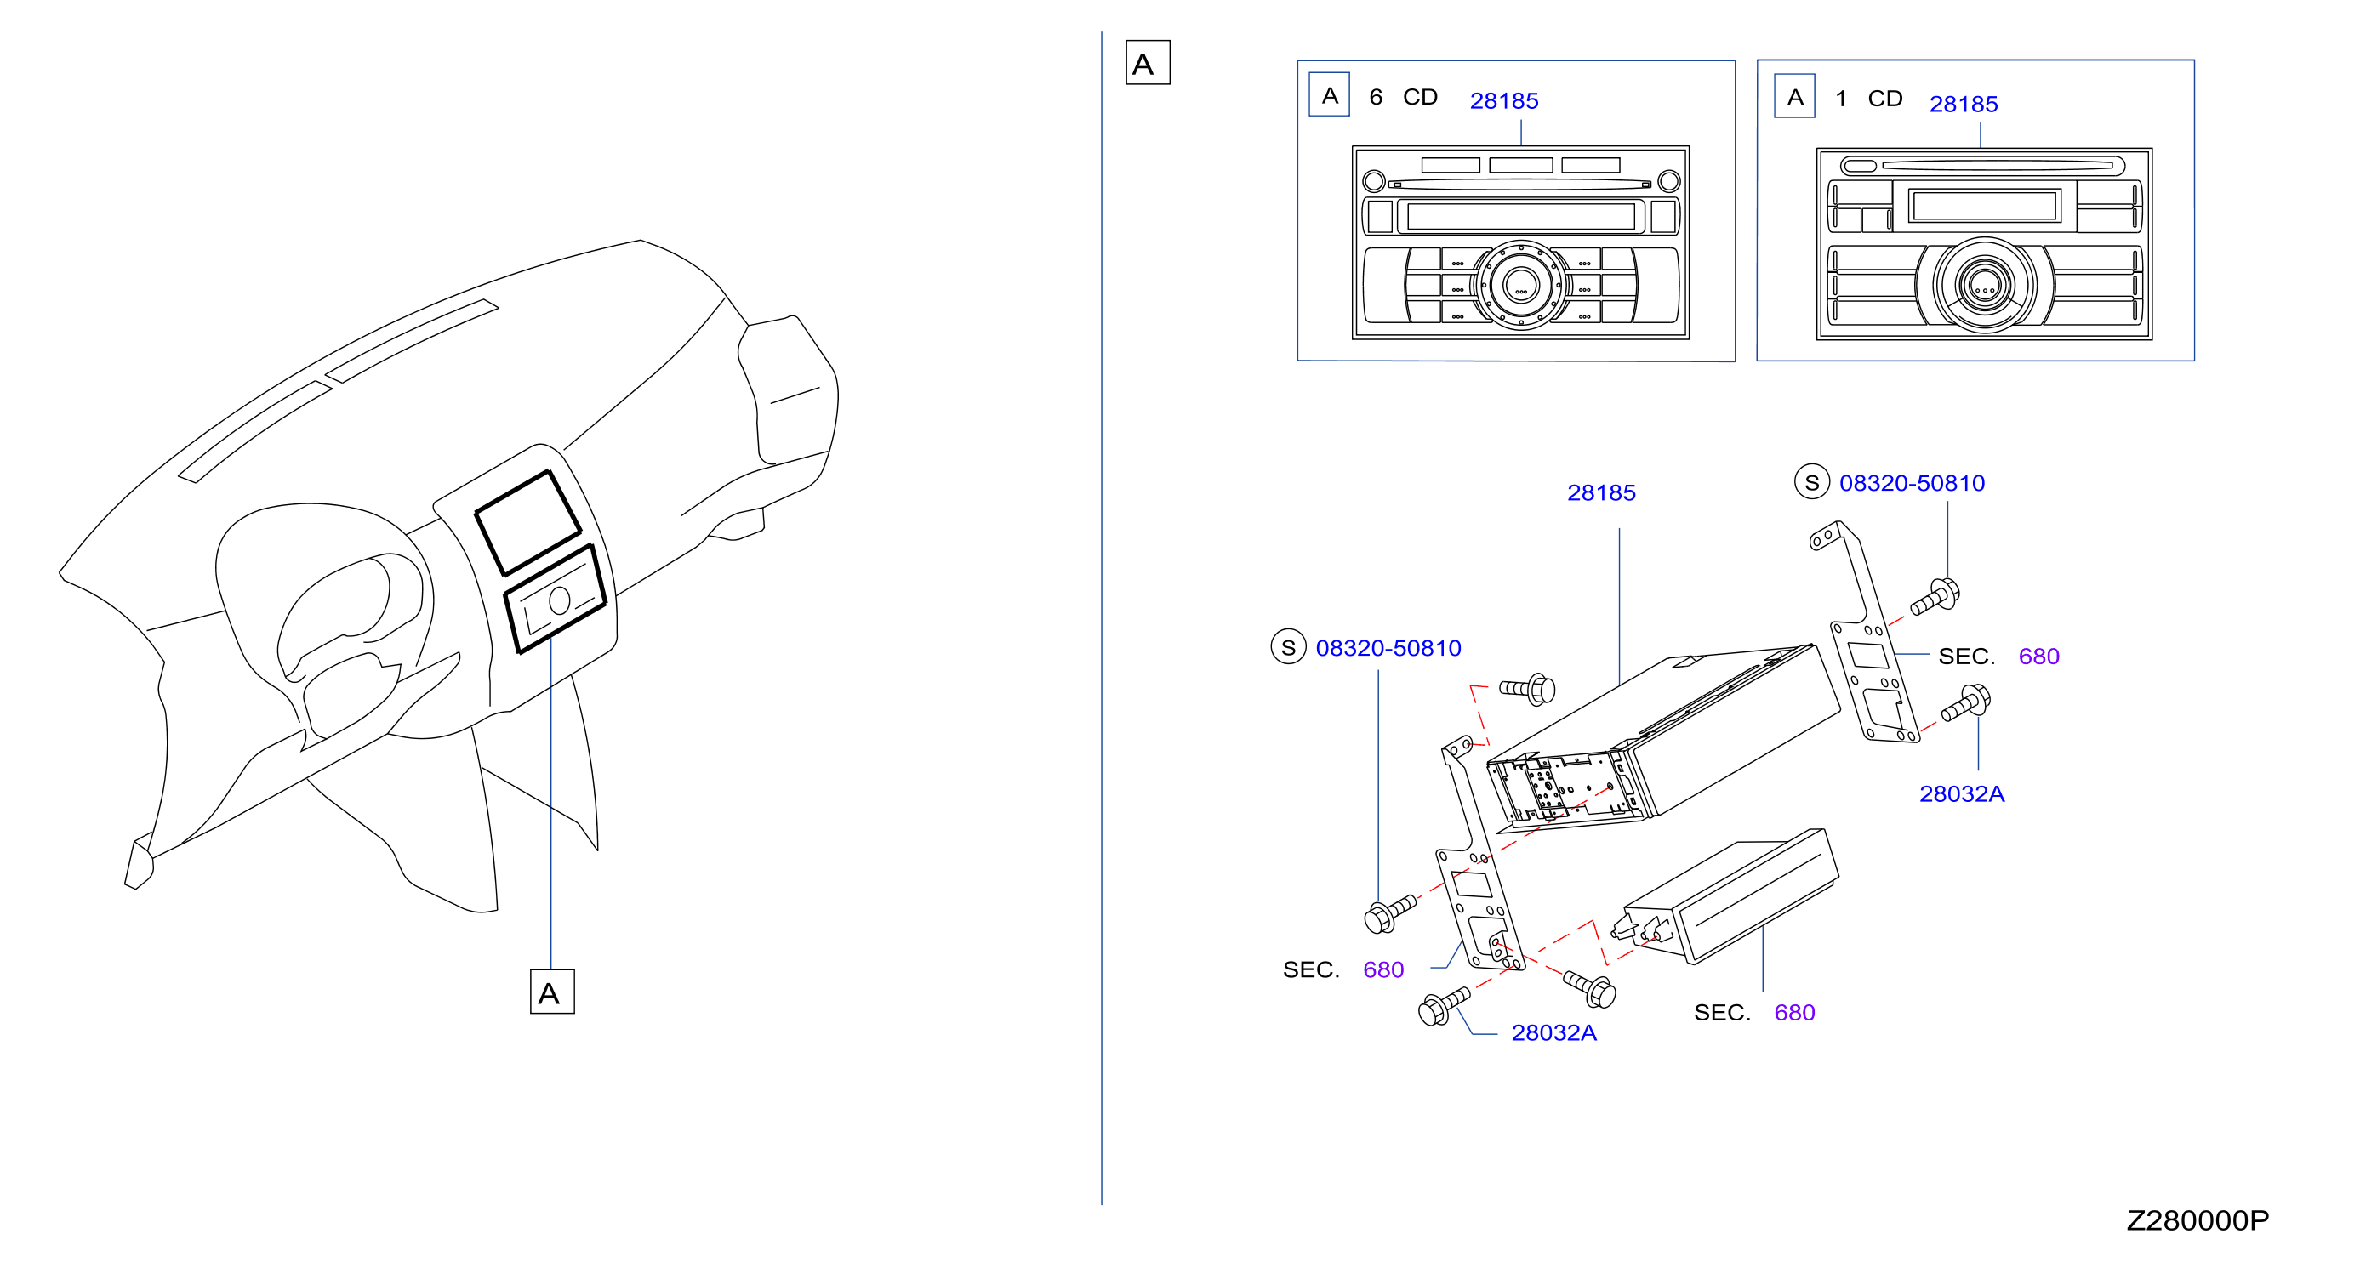Click the "6 CD" label text
Image resolution: width=2360 pixels, height=1262 pixels.
(x=1403, y=97)
